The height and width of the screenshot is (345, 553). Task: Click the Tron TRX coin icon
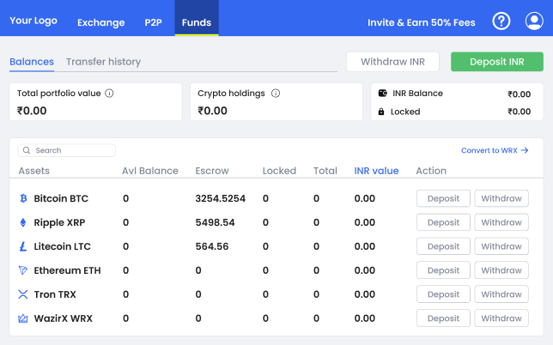[23, 294]
